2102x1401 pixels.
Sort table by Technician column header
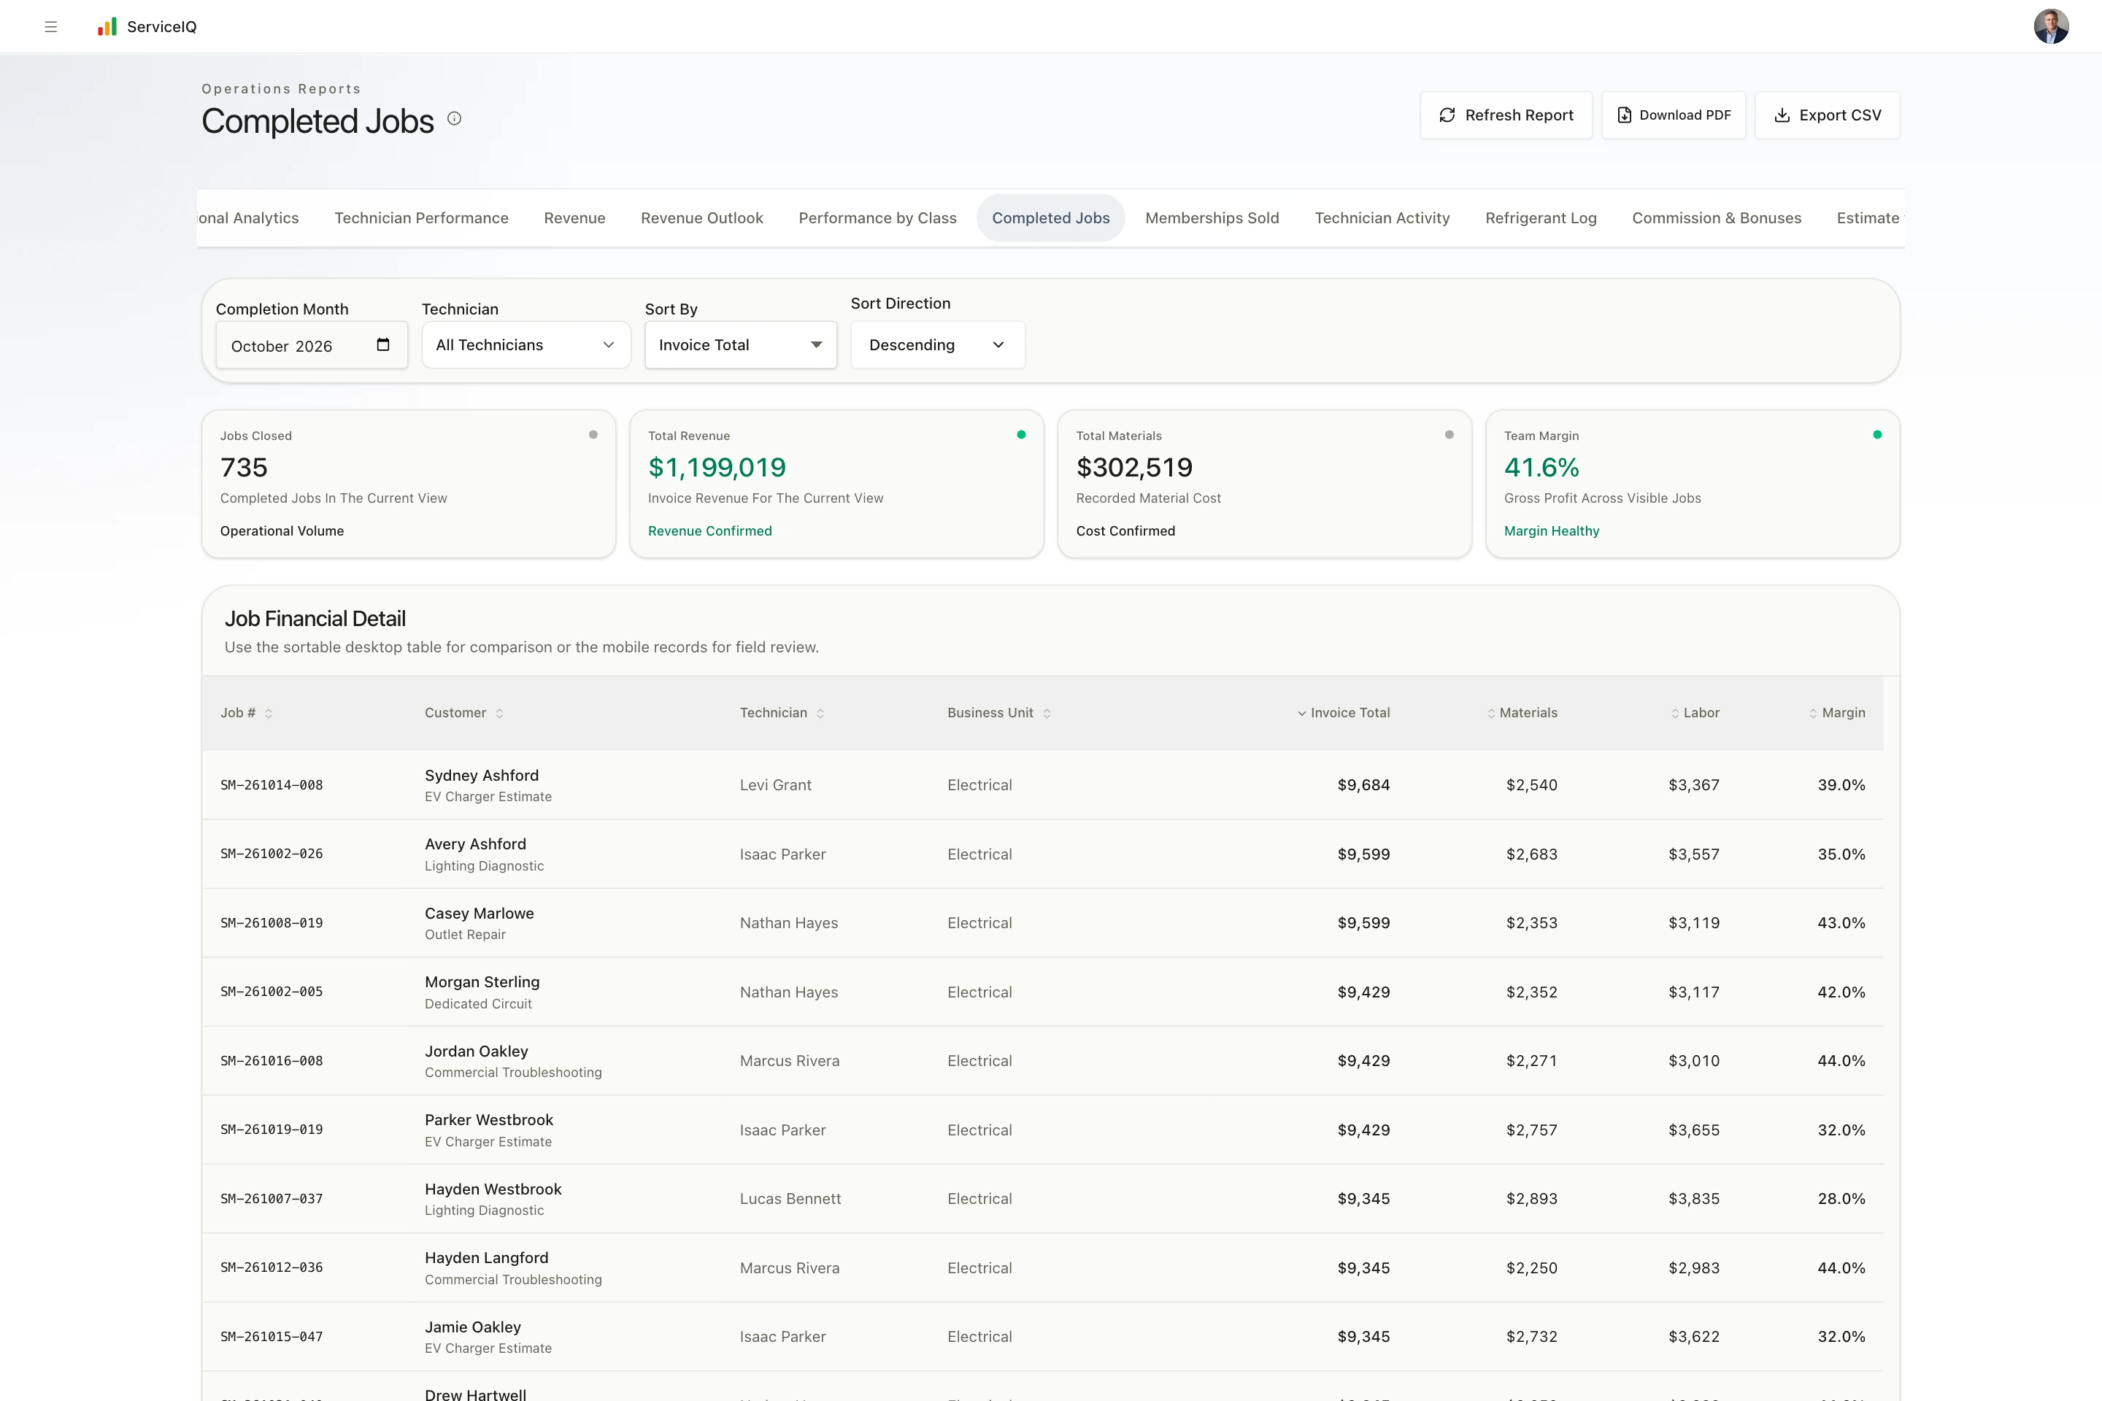point(782,713)
